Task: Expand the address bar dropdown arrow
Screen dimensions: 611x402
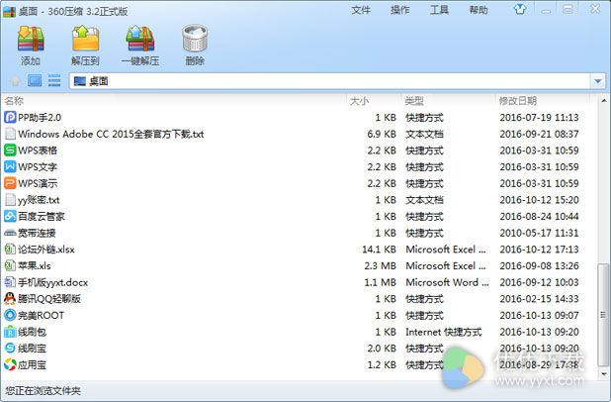Action: point(598,81)
